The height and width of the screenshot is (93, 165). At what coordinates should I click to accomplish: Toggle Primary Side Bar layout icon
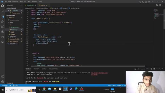pos(140,2)
